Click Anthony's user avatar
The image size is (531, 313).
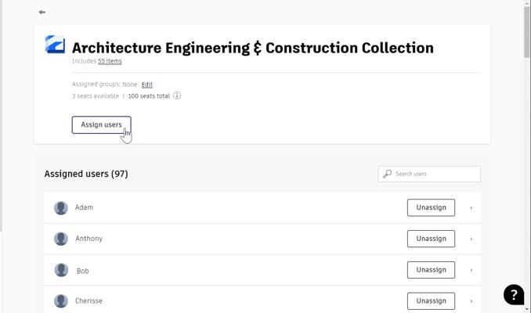click(x=61, y=239)
